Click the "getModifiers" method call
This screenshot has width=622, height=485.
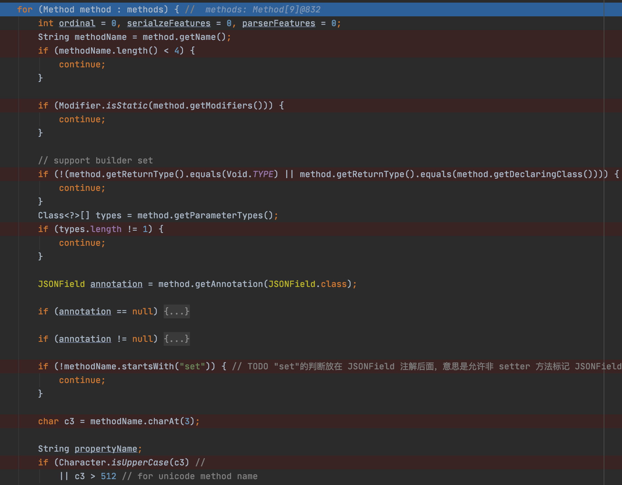coord(221,106)
